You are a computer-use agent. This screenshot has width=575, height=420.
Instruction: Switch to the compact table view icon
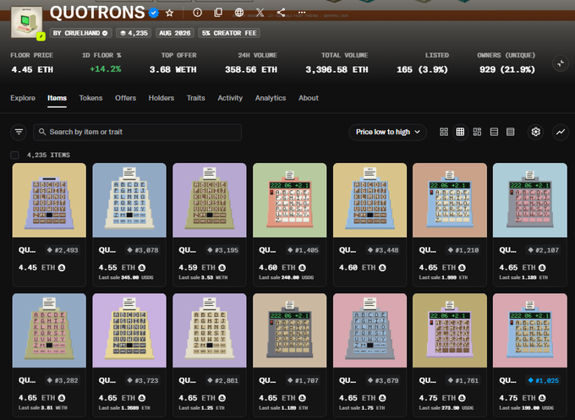pyautogui.click(x=511, y=132)
